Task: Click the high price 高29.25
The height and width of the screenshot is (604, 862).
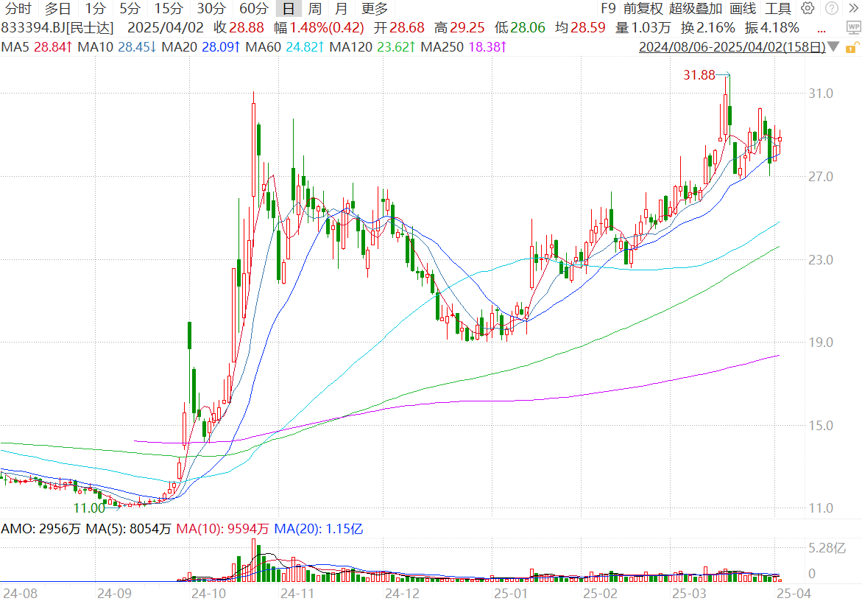Action: 459,27
